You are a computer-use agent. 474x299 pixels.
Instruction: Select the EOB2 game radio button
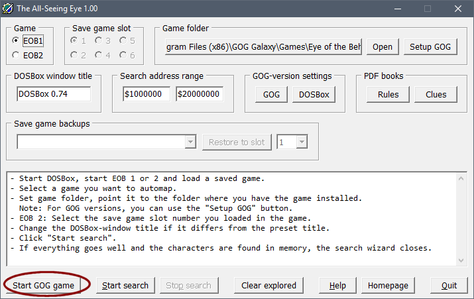click(17, 56)
